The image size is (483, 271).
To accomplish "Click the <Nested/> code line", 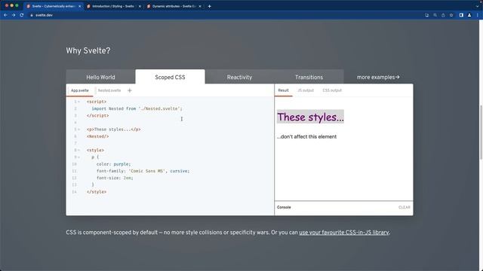I will 98,136.
